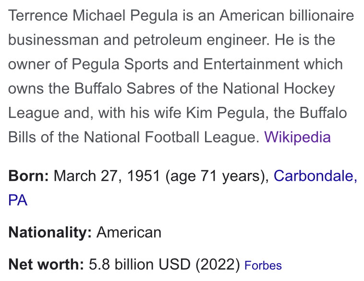Screen dimensions: 364x281
Task: Click the name Terrence Michael Pegula
Action: tap(93, 16)
